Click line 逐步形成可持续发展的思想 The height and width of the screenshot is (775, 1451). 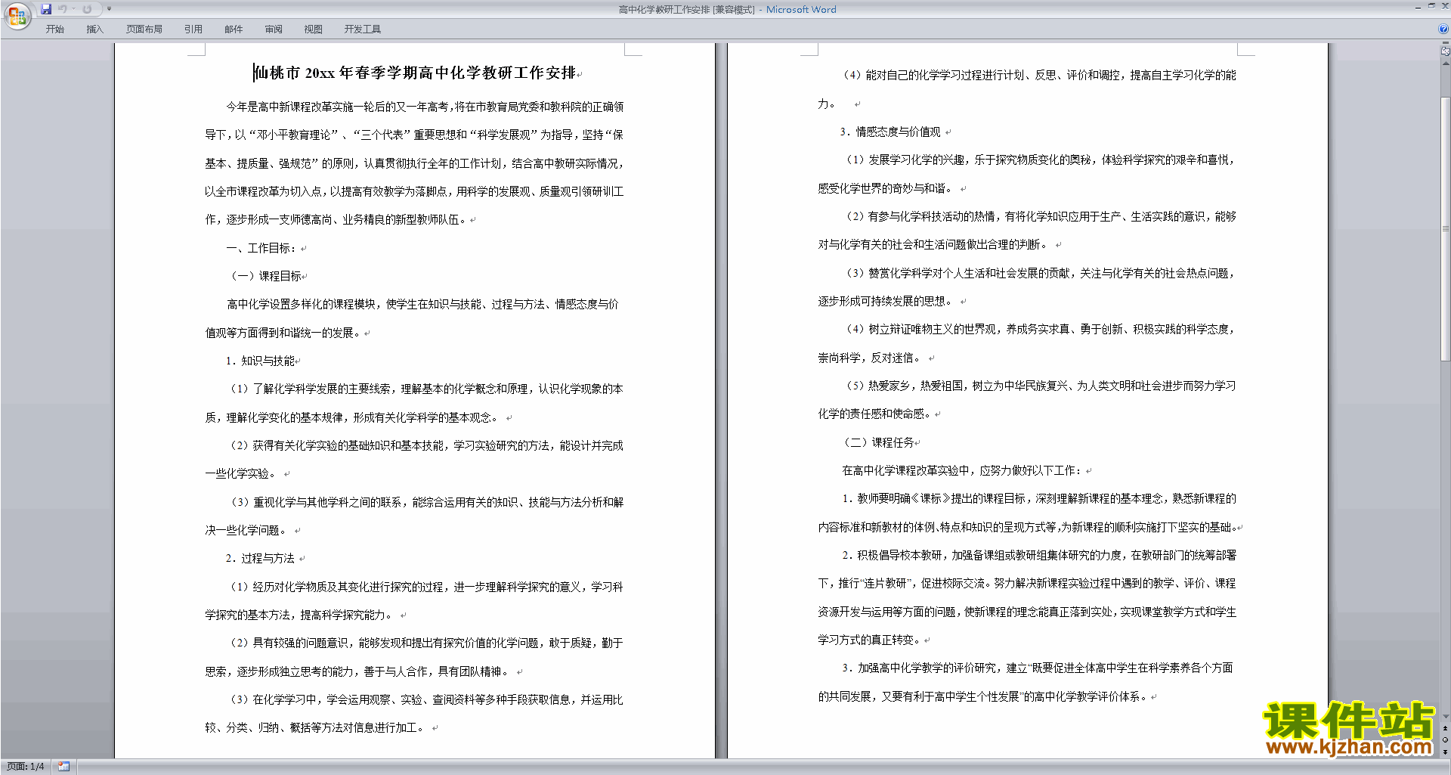[885, 301]
